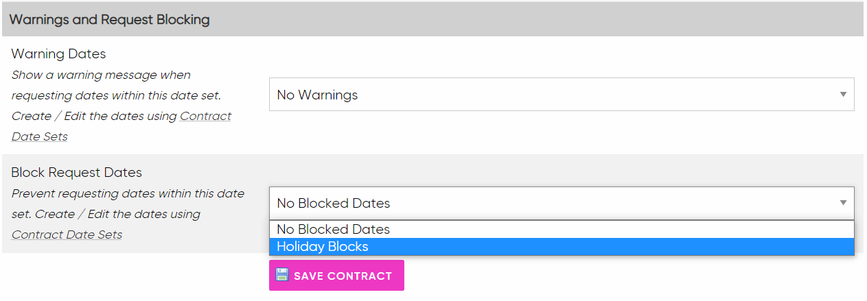Follow Contract Date Sets link under Block Request Dates

pos(67,234)
